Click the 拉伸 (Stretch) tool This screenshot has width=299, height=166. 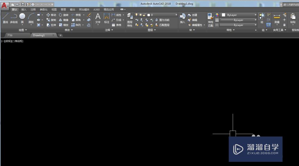tap(51, 25)
